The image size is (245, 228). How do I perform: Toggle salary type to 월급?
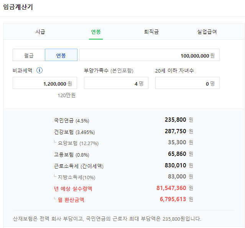tap(29, 55)
